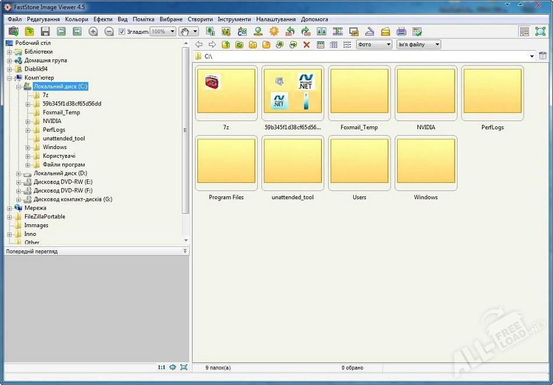Click the rotate left icon
Screen dimensions: 553x385
coord(290,31)
